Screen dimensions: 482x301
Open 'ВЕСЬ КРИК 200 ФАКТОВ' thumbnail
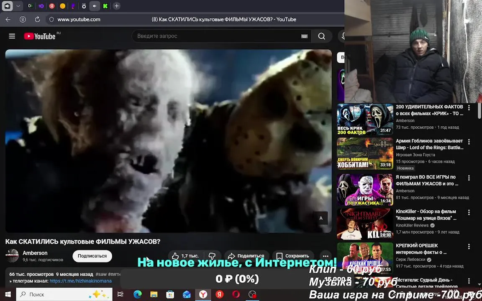point(365,120)
